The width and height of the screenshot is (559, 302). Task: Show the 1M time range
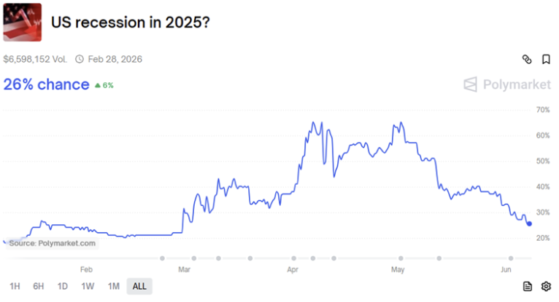tap(113, 286)
